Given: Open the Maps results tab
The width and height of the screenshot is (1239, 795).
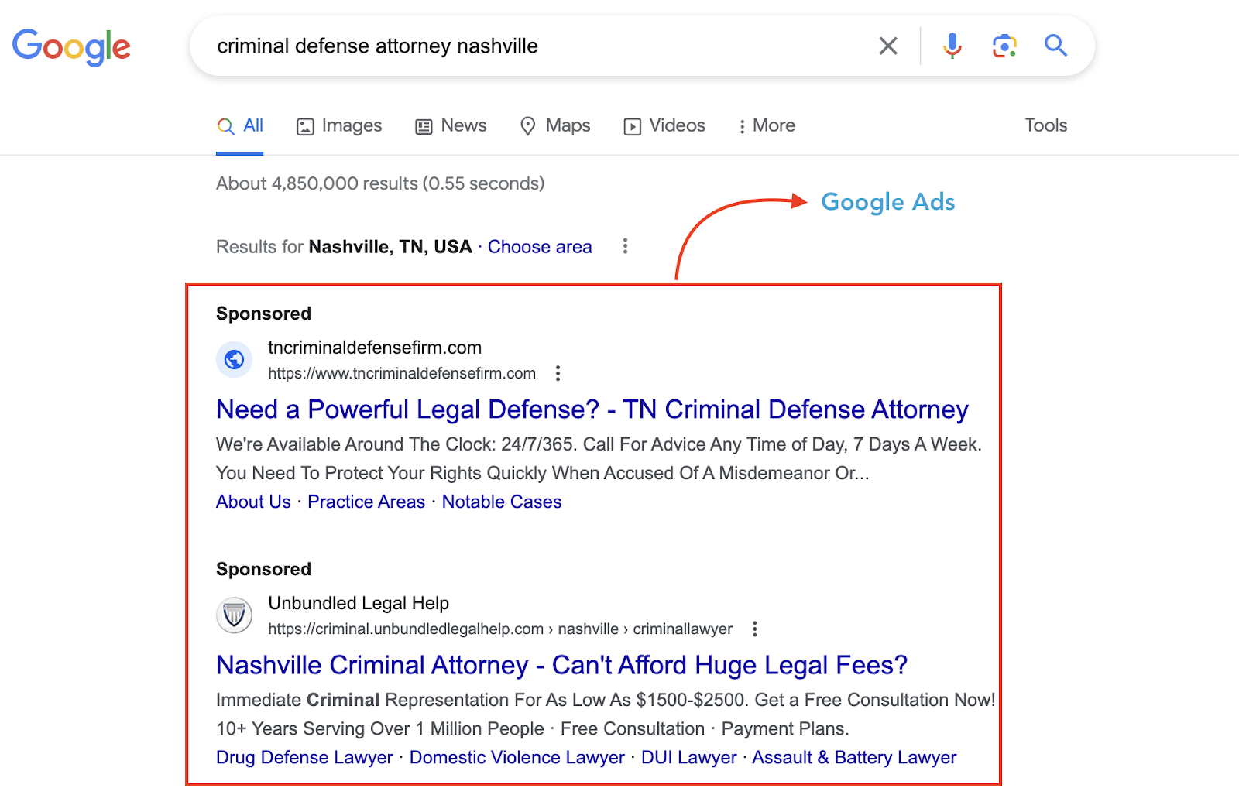Looking at the screenshot, I should coord(555,125).
